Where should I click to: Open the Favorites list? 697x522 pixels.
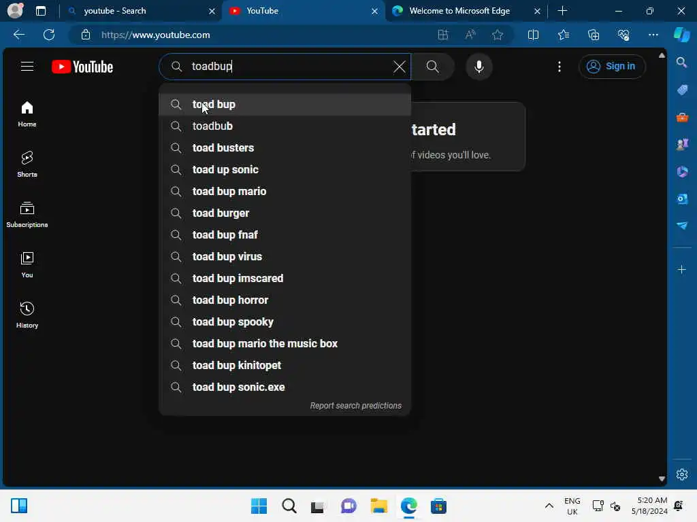click(x=563, y=35)
